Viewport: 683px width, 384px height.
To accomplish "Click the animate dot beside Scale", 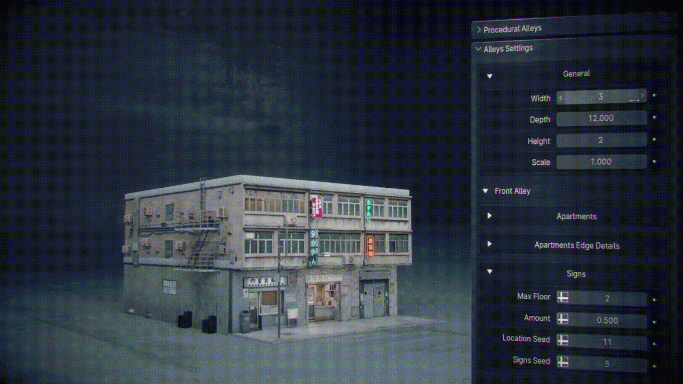I will [x=654, y=161].
